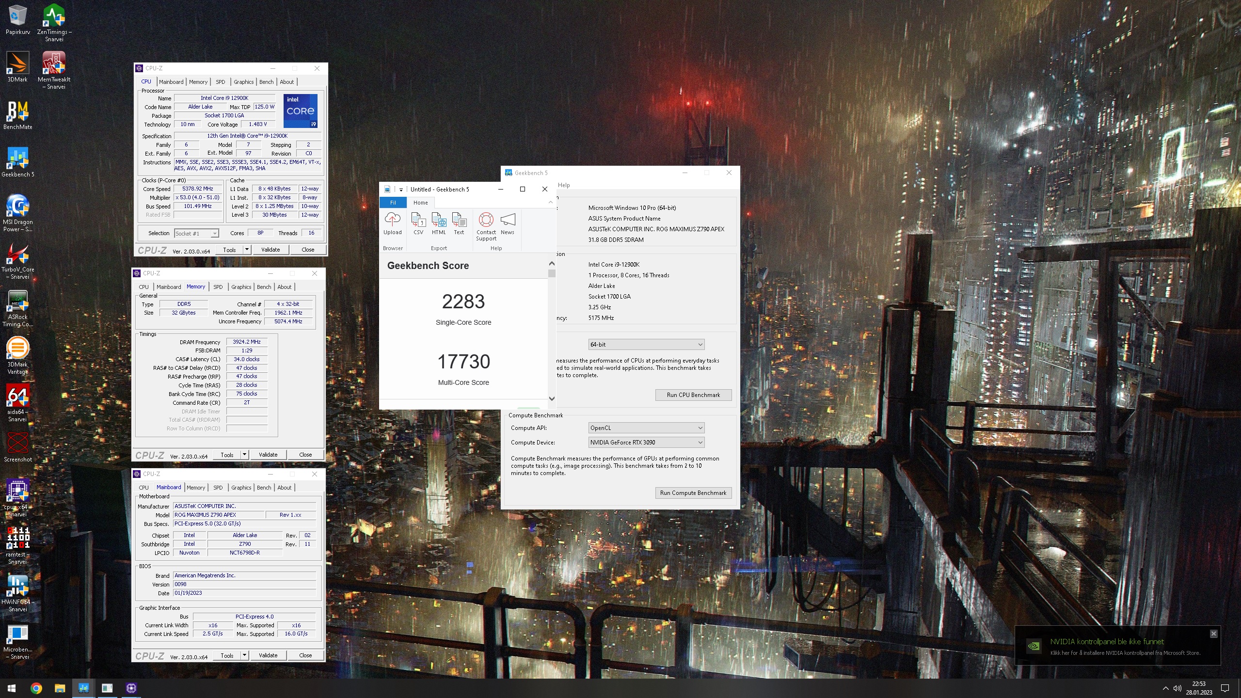Screen dimensions: 1241x698
Task: Switch to Mainboard tab in top CPU-Z window
Action: (171, 82)
